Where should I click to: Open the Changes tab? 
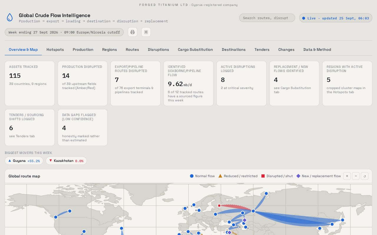[286, 50]
